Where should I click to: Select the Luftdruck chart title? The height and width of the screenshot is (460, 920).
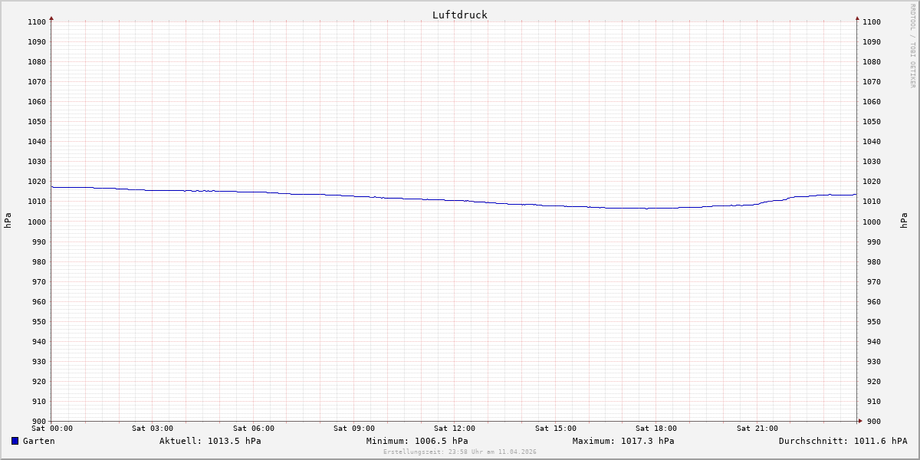459,15
